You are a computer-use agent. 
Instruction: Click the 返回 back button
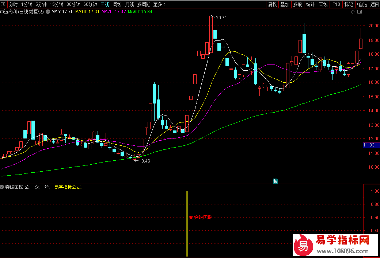(375, 4)
